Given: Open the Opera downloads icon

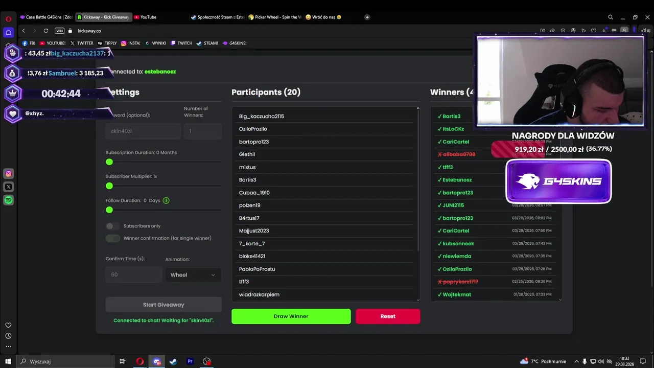Looking at the screenshot, I should [x=604, y=31].
